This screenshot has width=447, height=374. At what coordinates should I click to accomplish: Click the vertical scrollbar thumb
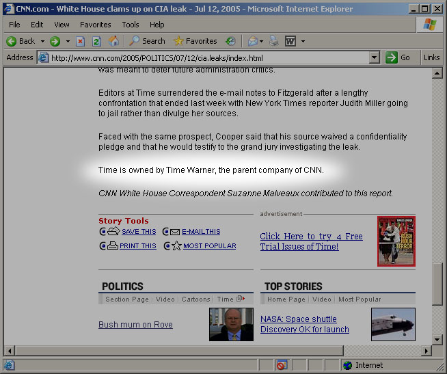point(437,284)
